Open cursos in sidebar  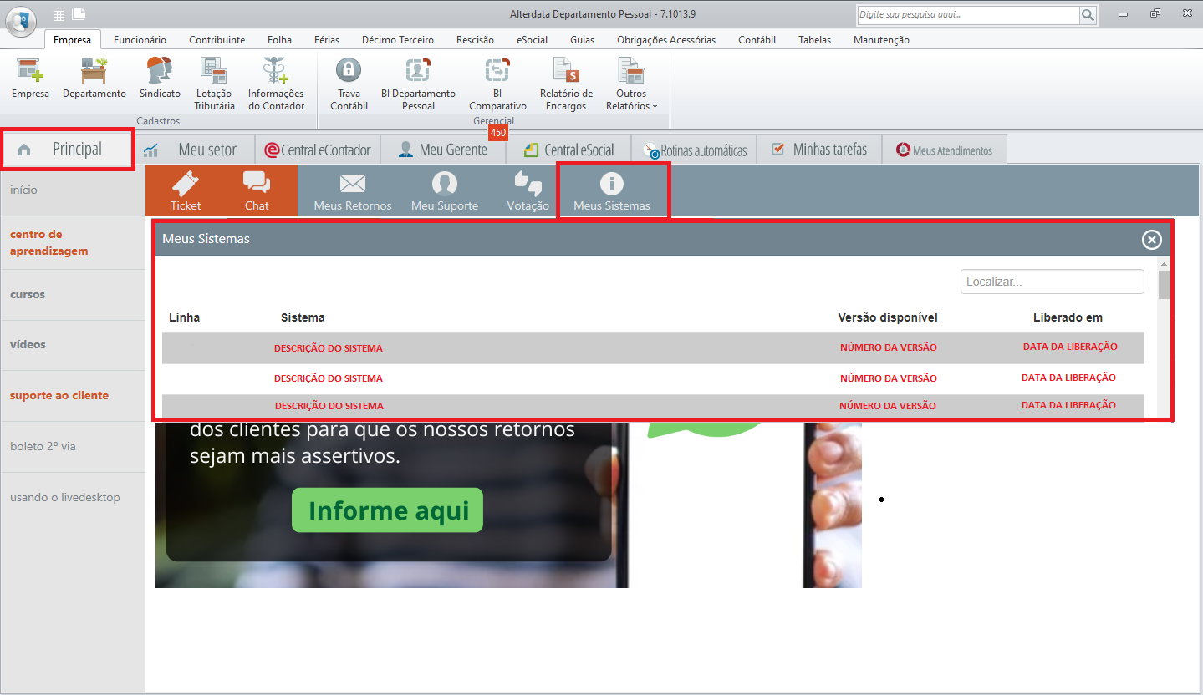[x=28, y=294]
